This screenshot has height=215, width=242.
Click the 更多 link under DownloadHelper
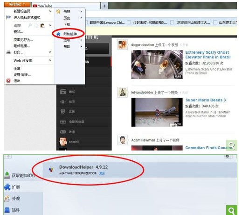click(102, 173)
